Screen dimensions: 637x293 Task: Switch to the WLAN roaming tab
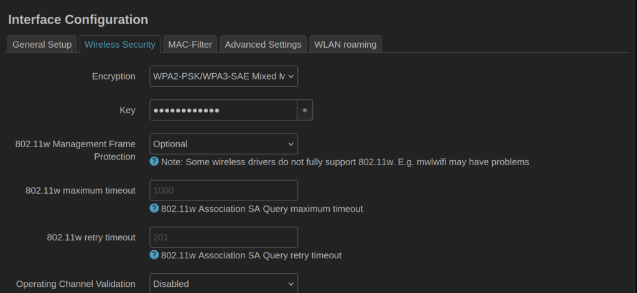[x=345, y=45]
